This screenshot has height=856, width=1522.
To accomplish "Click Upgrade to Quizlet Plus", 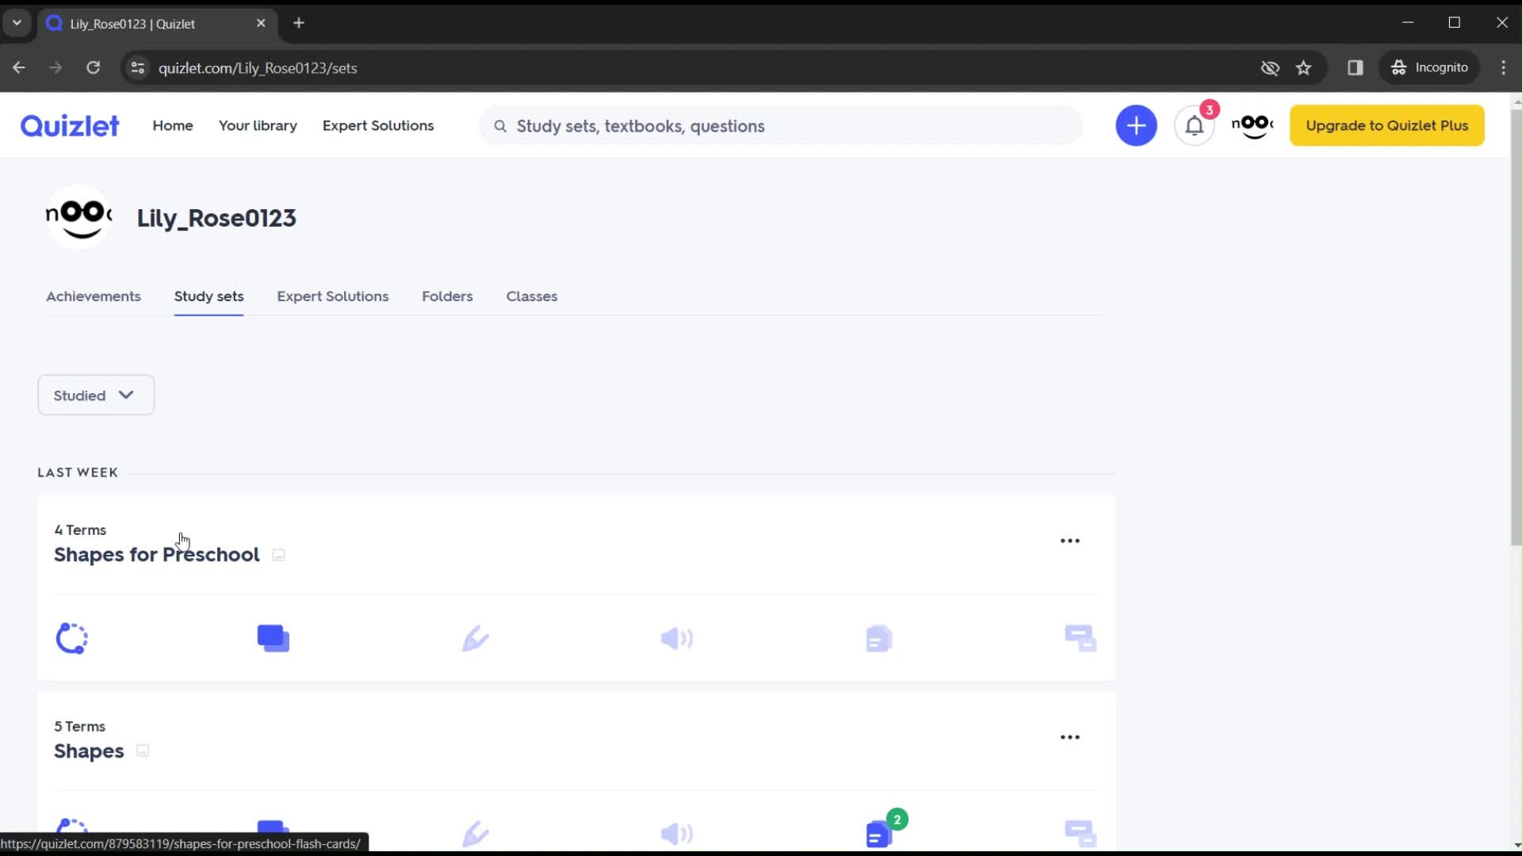I will coord(1387,125).
